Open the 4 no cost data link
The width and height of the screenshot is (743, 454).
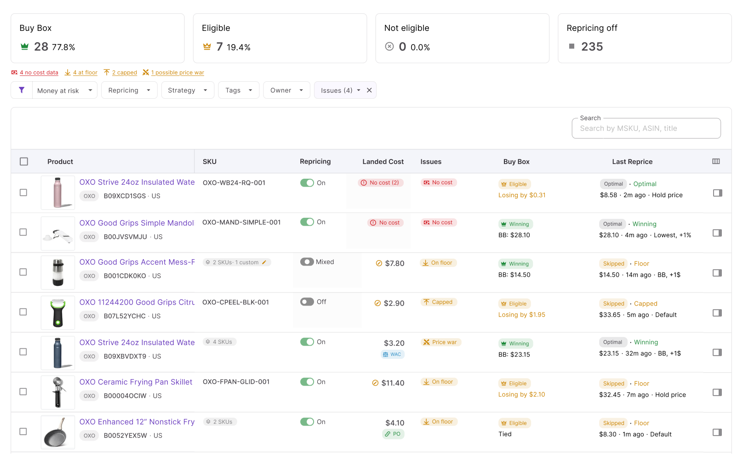click(39, 73)
